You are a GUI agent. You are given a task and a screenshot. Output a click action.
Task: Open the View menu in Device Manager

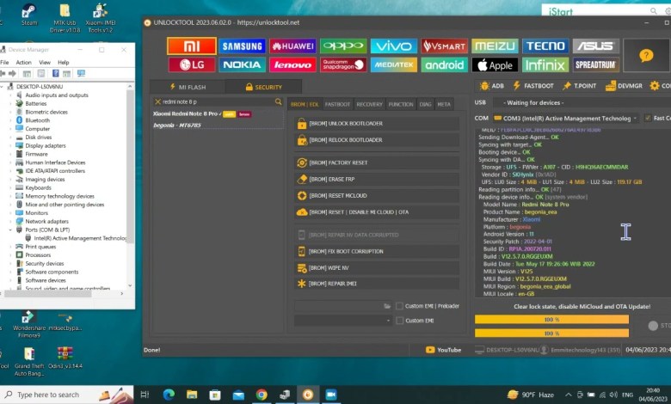pos(45,63)
